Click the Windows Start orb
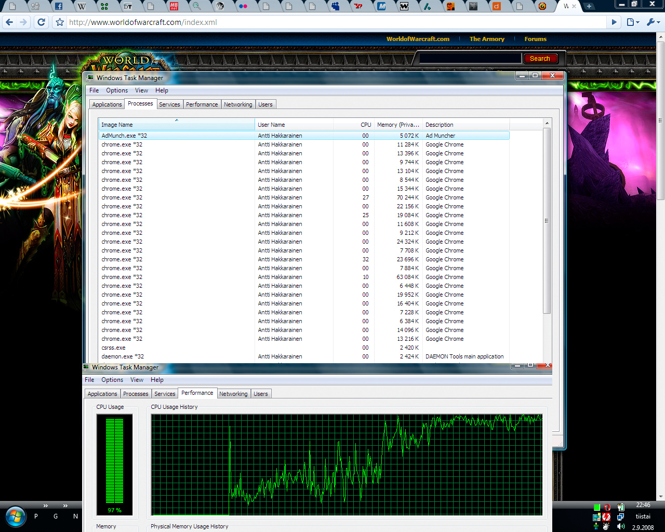This screenshot has height=532, width=665. (x=15, y=516)
